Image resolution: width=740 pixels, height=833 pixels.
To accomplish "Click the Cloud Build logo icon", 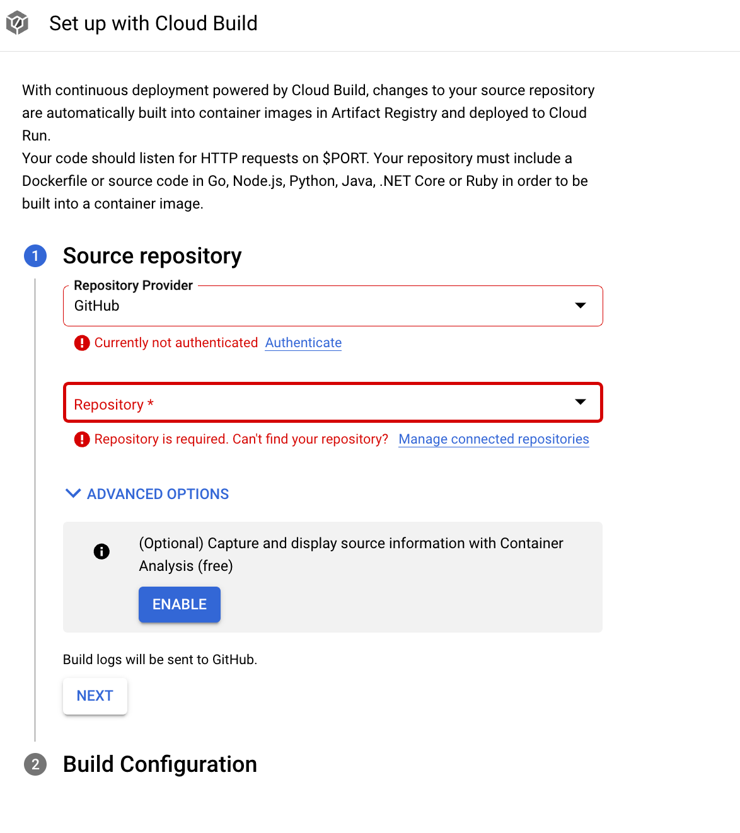I will [x=18, y=23].
